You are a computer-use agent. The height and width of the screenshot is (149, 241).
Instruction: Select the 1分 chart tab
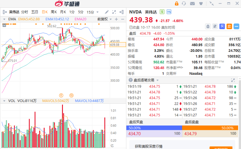(x=72, y=12)
